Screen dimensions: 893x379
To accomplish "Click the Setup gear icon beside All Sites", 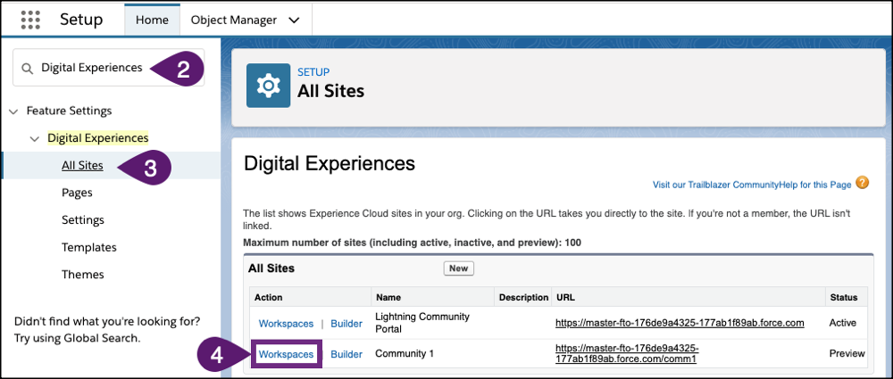I will click(x=268, y=86).
